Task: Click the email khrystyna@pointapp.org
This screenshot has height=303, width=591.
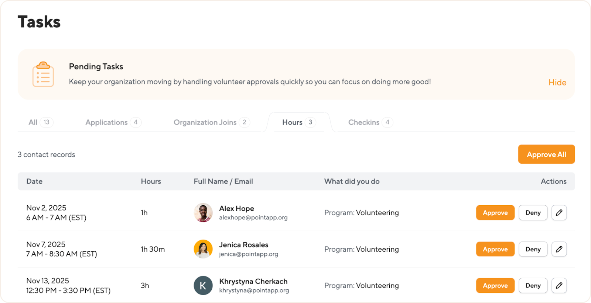Action: tap(254, 290)
